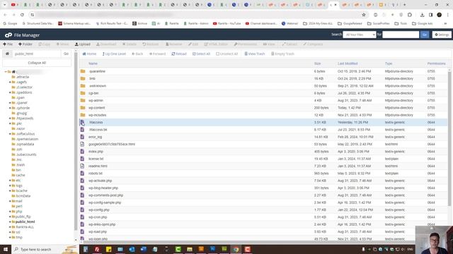Expand the mail tree folder
The height and width of the screenshot is (254, 453).
(x=10, y=201)
